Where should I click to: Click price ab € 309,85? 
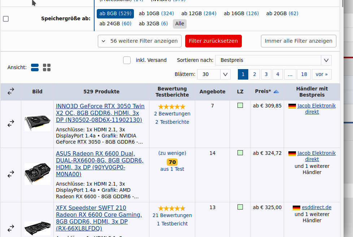click(x=267, y=106)
